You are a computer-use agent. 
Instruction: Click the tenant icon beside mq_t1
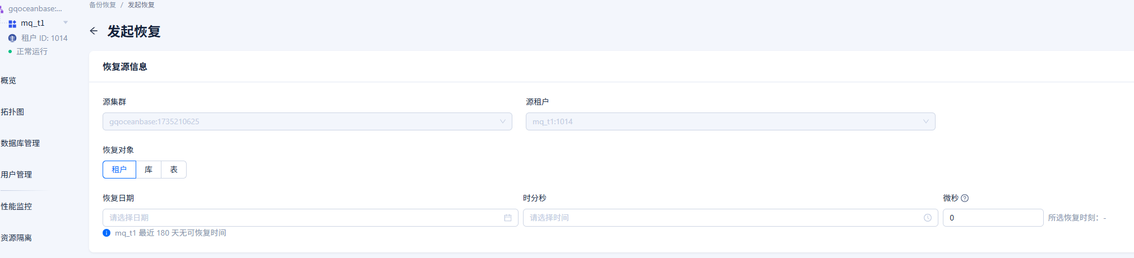(12, 24)
